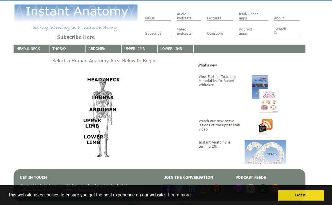Click the RSS clapperboard video icon

[x=266, y=126]
